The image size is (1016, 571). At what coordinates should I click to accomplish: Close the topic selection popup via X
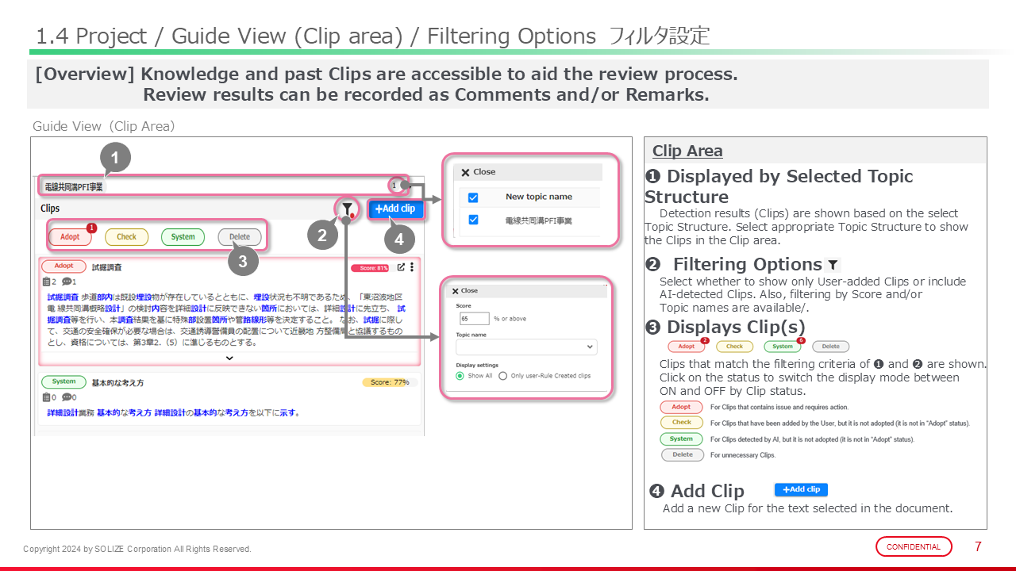(465, 172)
